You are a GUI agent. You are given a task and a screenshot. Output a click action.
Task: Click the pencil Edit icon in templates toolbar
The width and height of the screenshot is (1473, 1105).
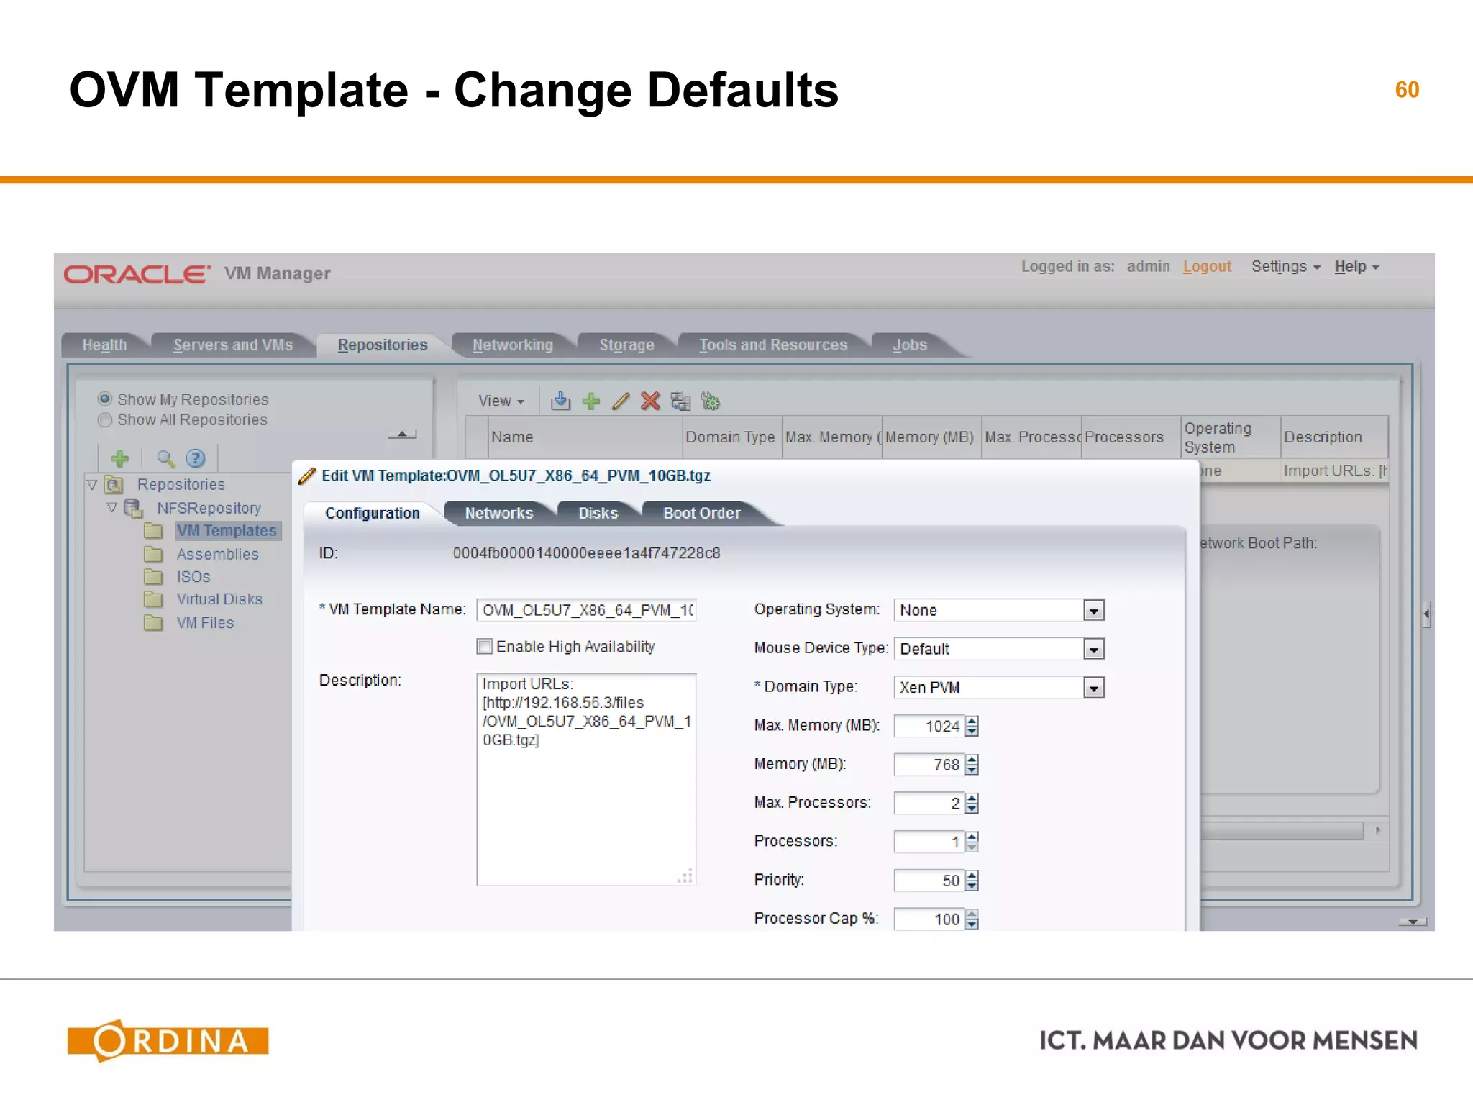coord(621,401)
